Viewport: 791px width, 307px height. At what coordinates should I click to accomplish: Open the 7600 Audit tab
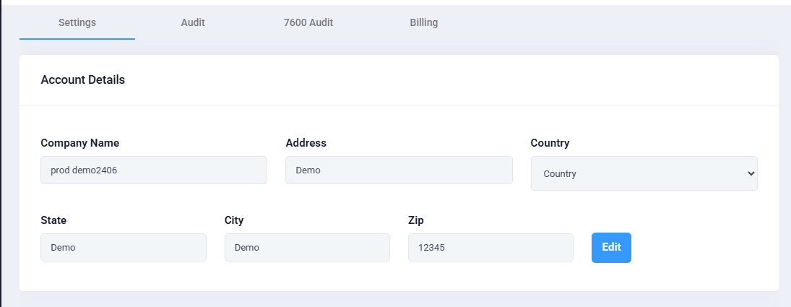pos(308,22)
